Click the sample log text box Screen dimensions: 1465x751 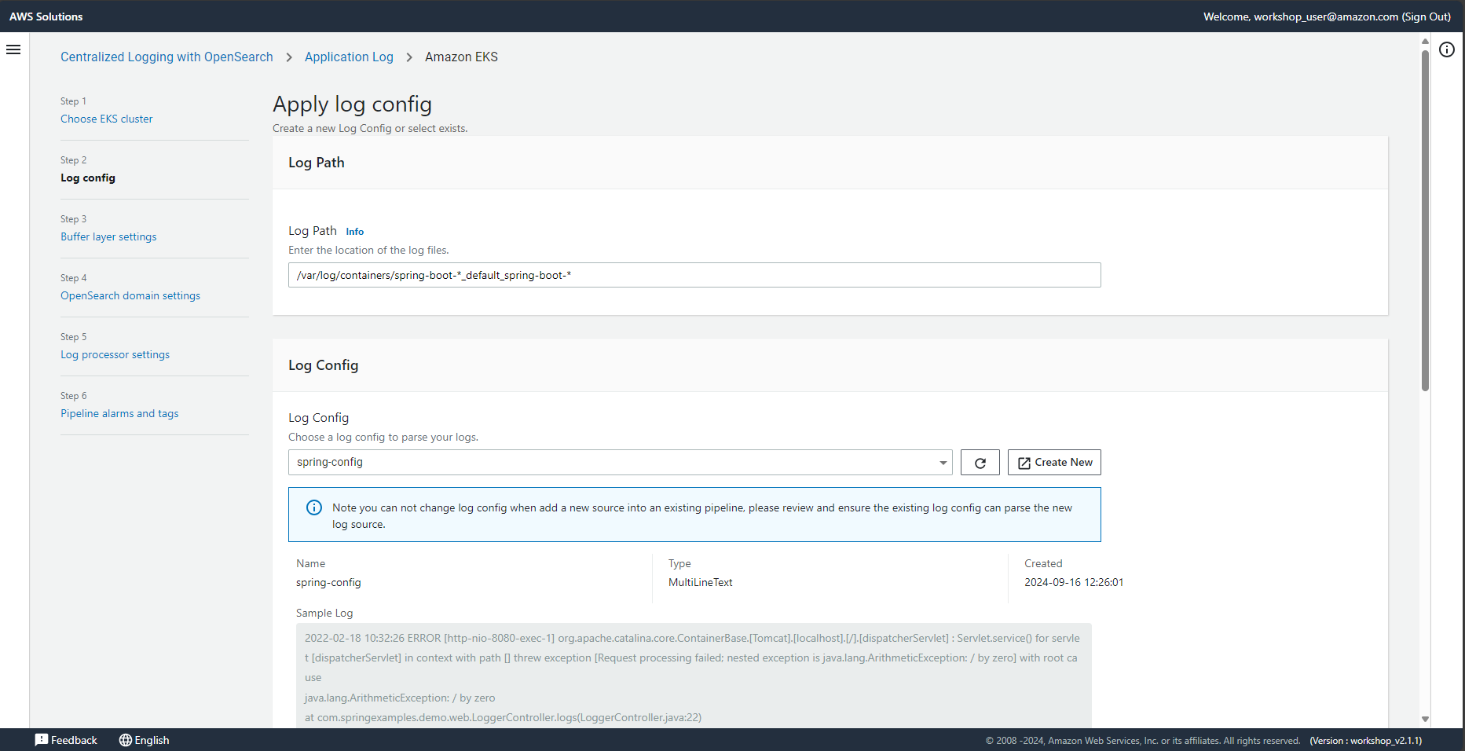click(694, 676)
